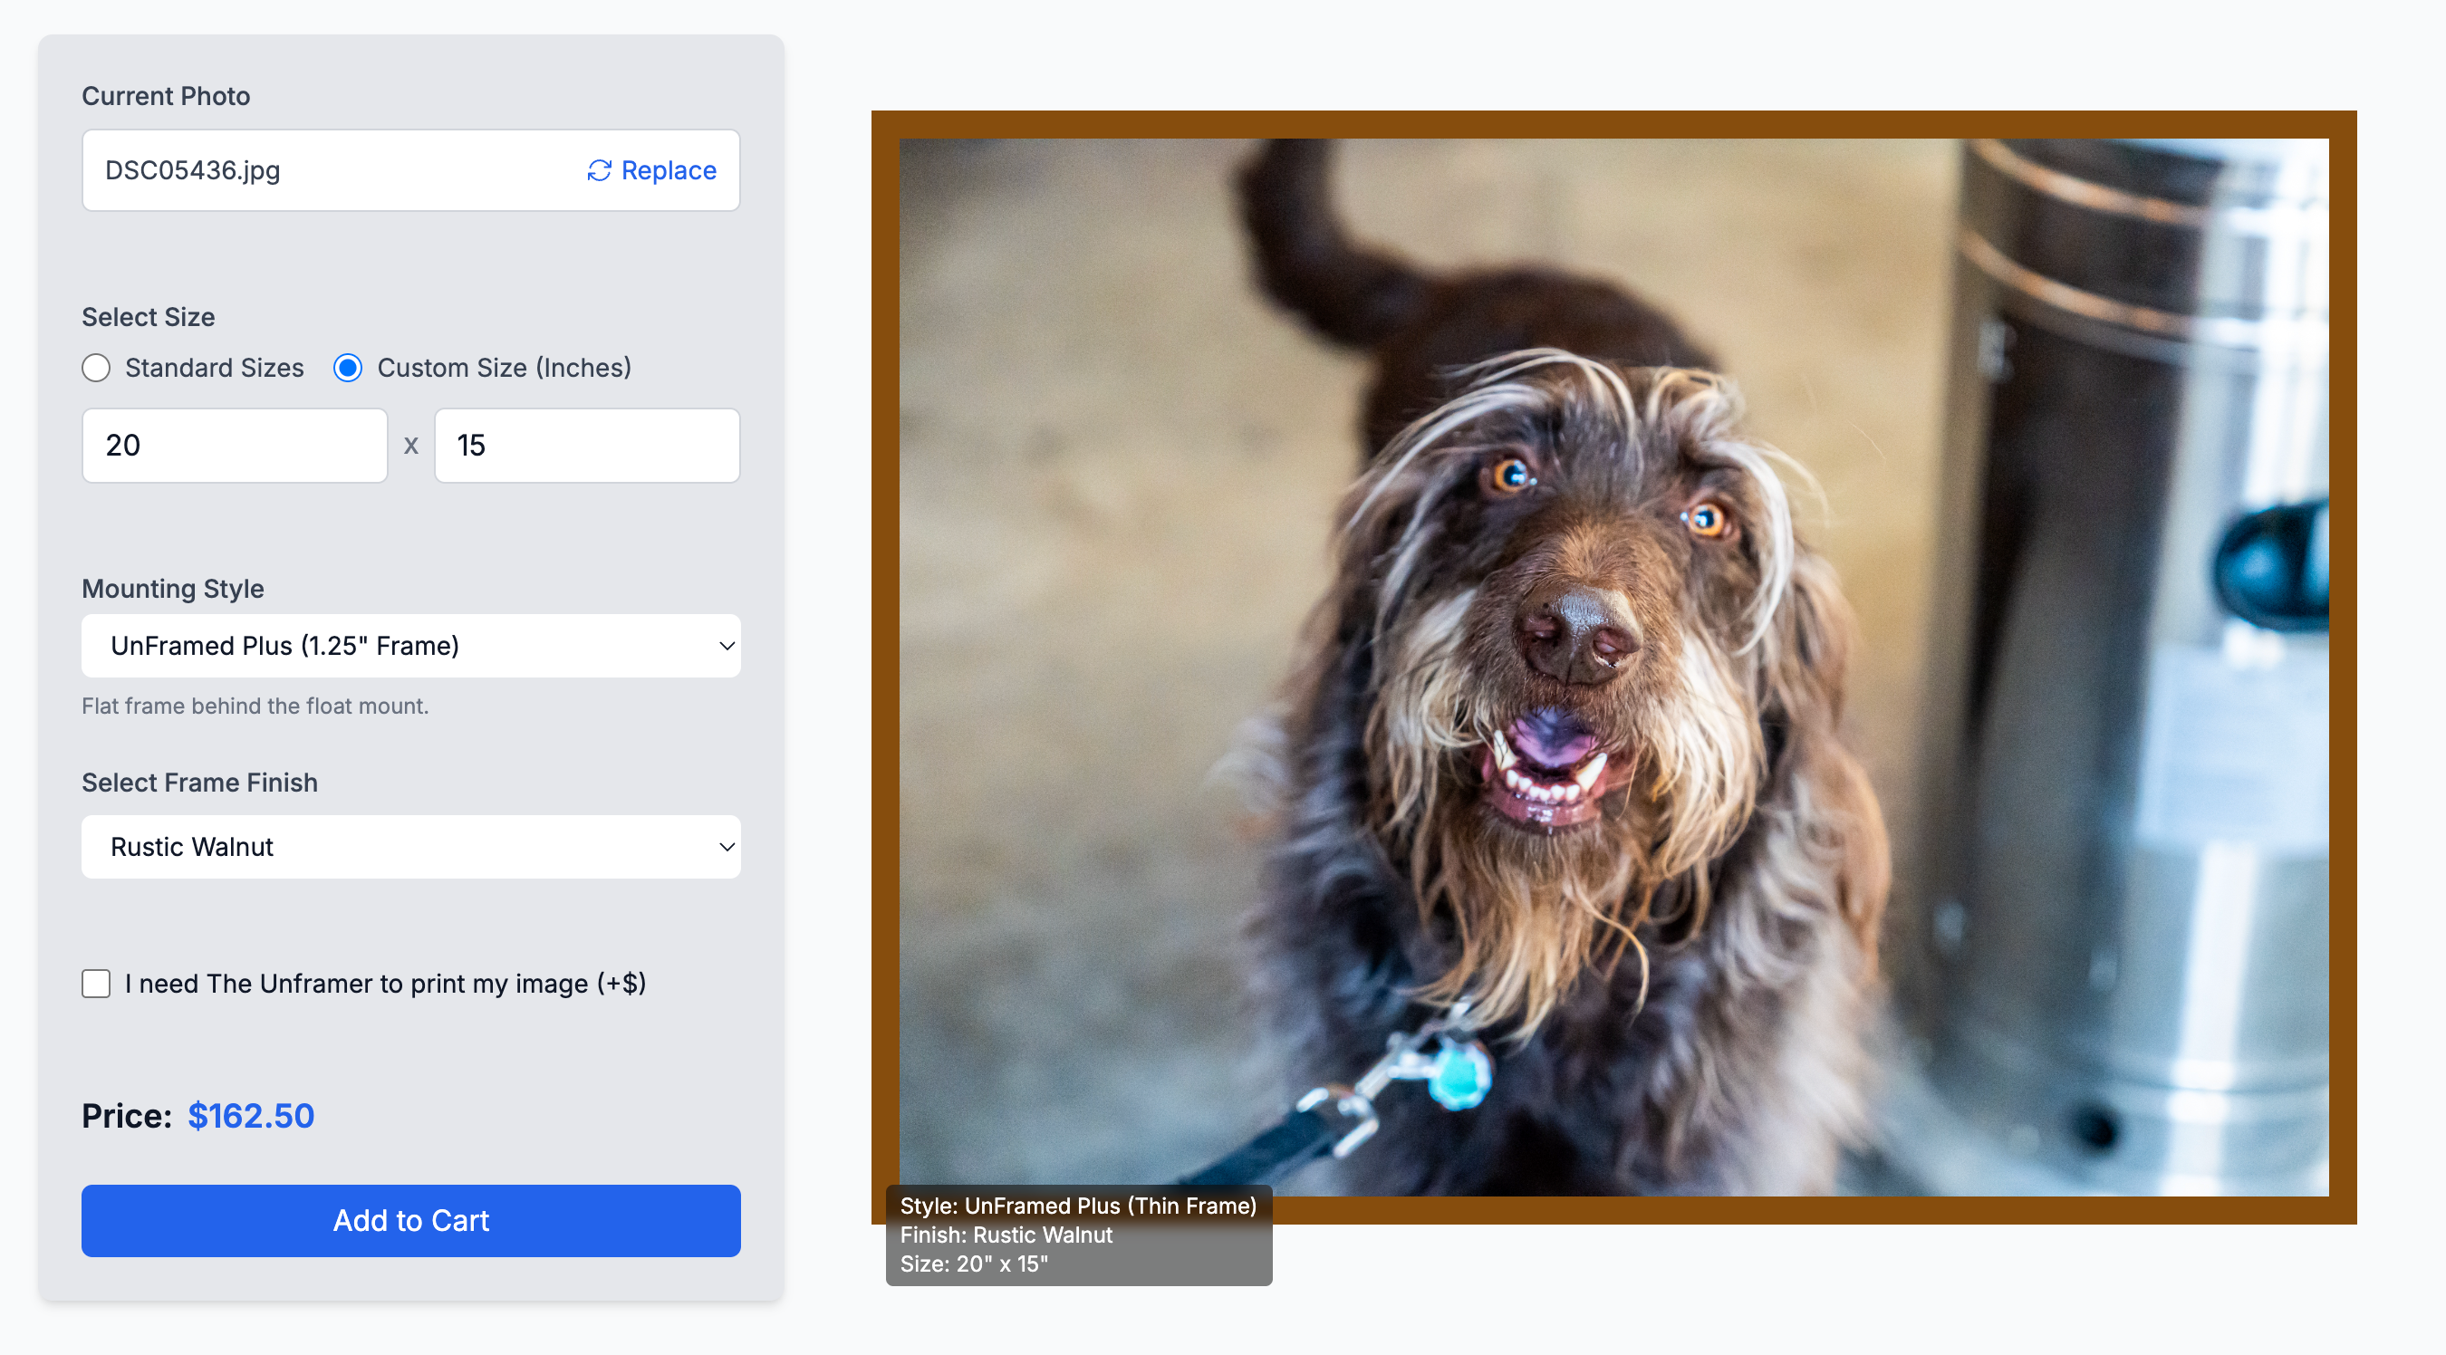
Task: Tick the Unframer print my image checkbox
Action: click(x=96, y=984)
